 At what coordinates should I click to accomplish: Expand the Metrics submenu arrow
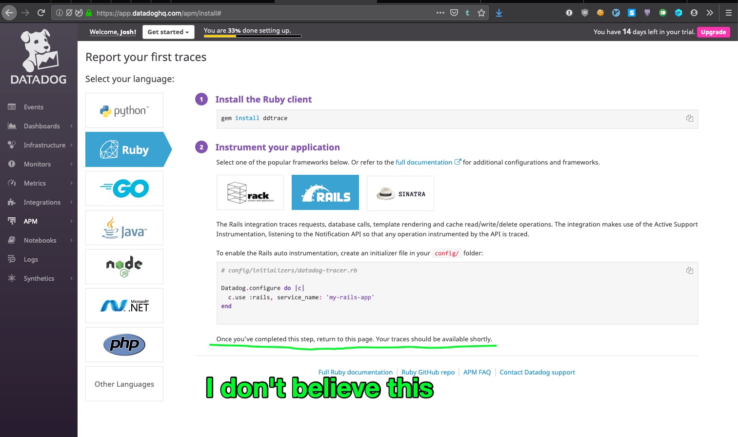71,183
